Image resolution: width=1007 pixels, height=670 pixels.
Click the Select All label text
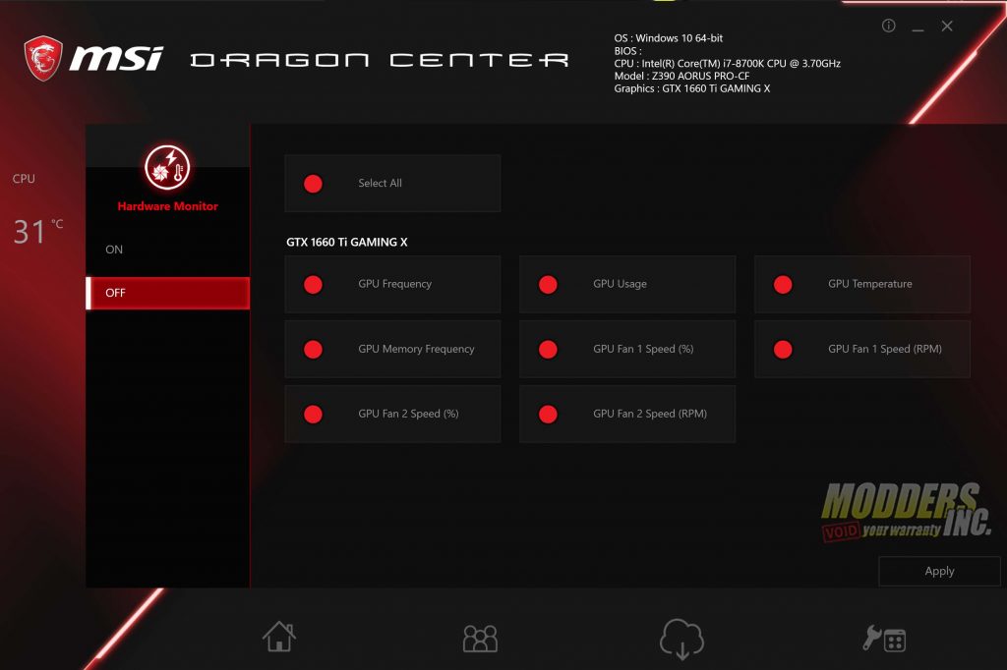(381, 183)
